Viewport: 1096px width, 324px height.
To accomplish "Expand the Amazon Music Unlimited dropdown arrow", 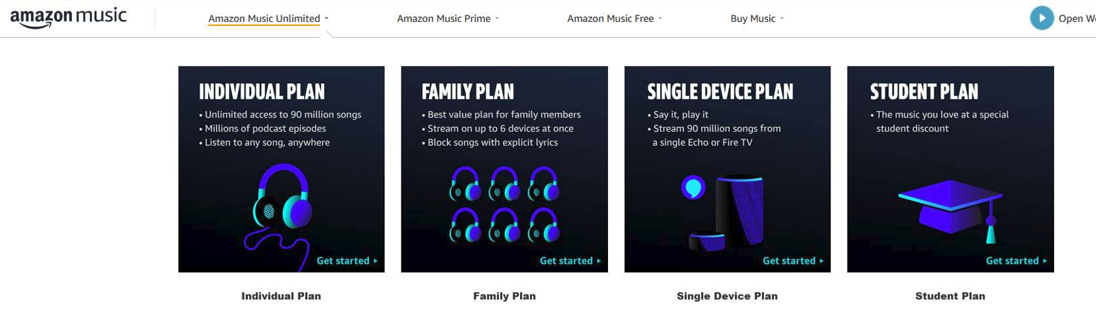I will point(327,19).
